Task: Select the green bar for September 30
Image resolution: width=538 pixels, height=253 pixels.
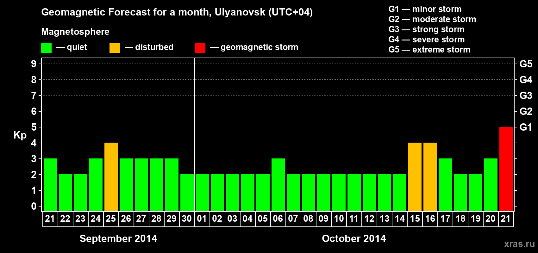Action: pyautogui.click(x=187, y=193)
